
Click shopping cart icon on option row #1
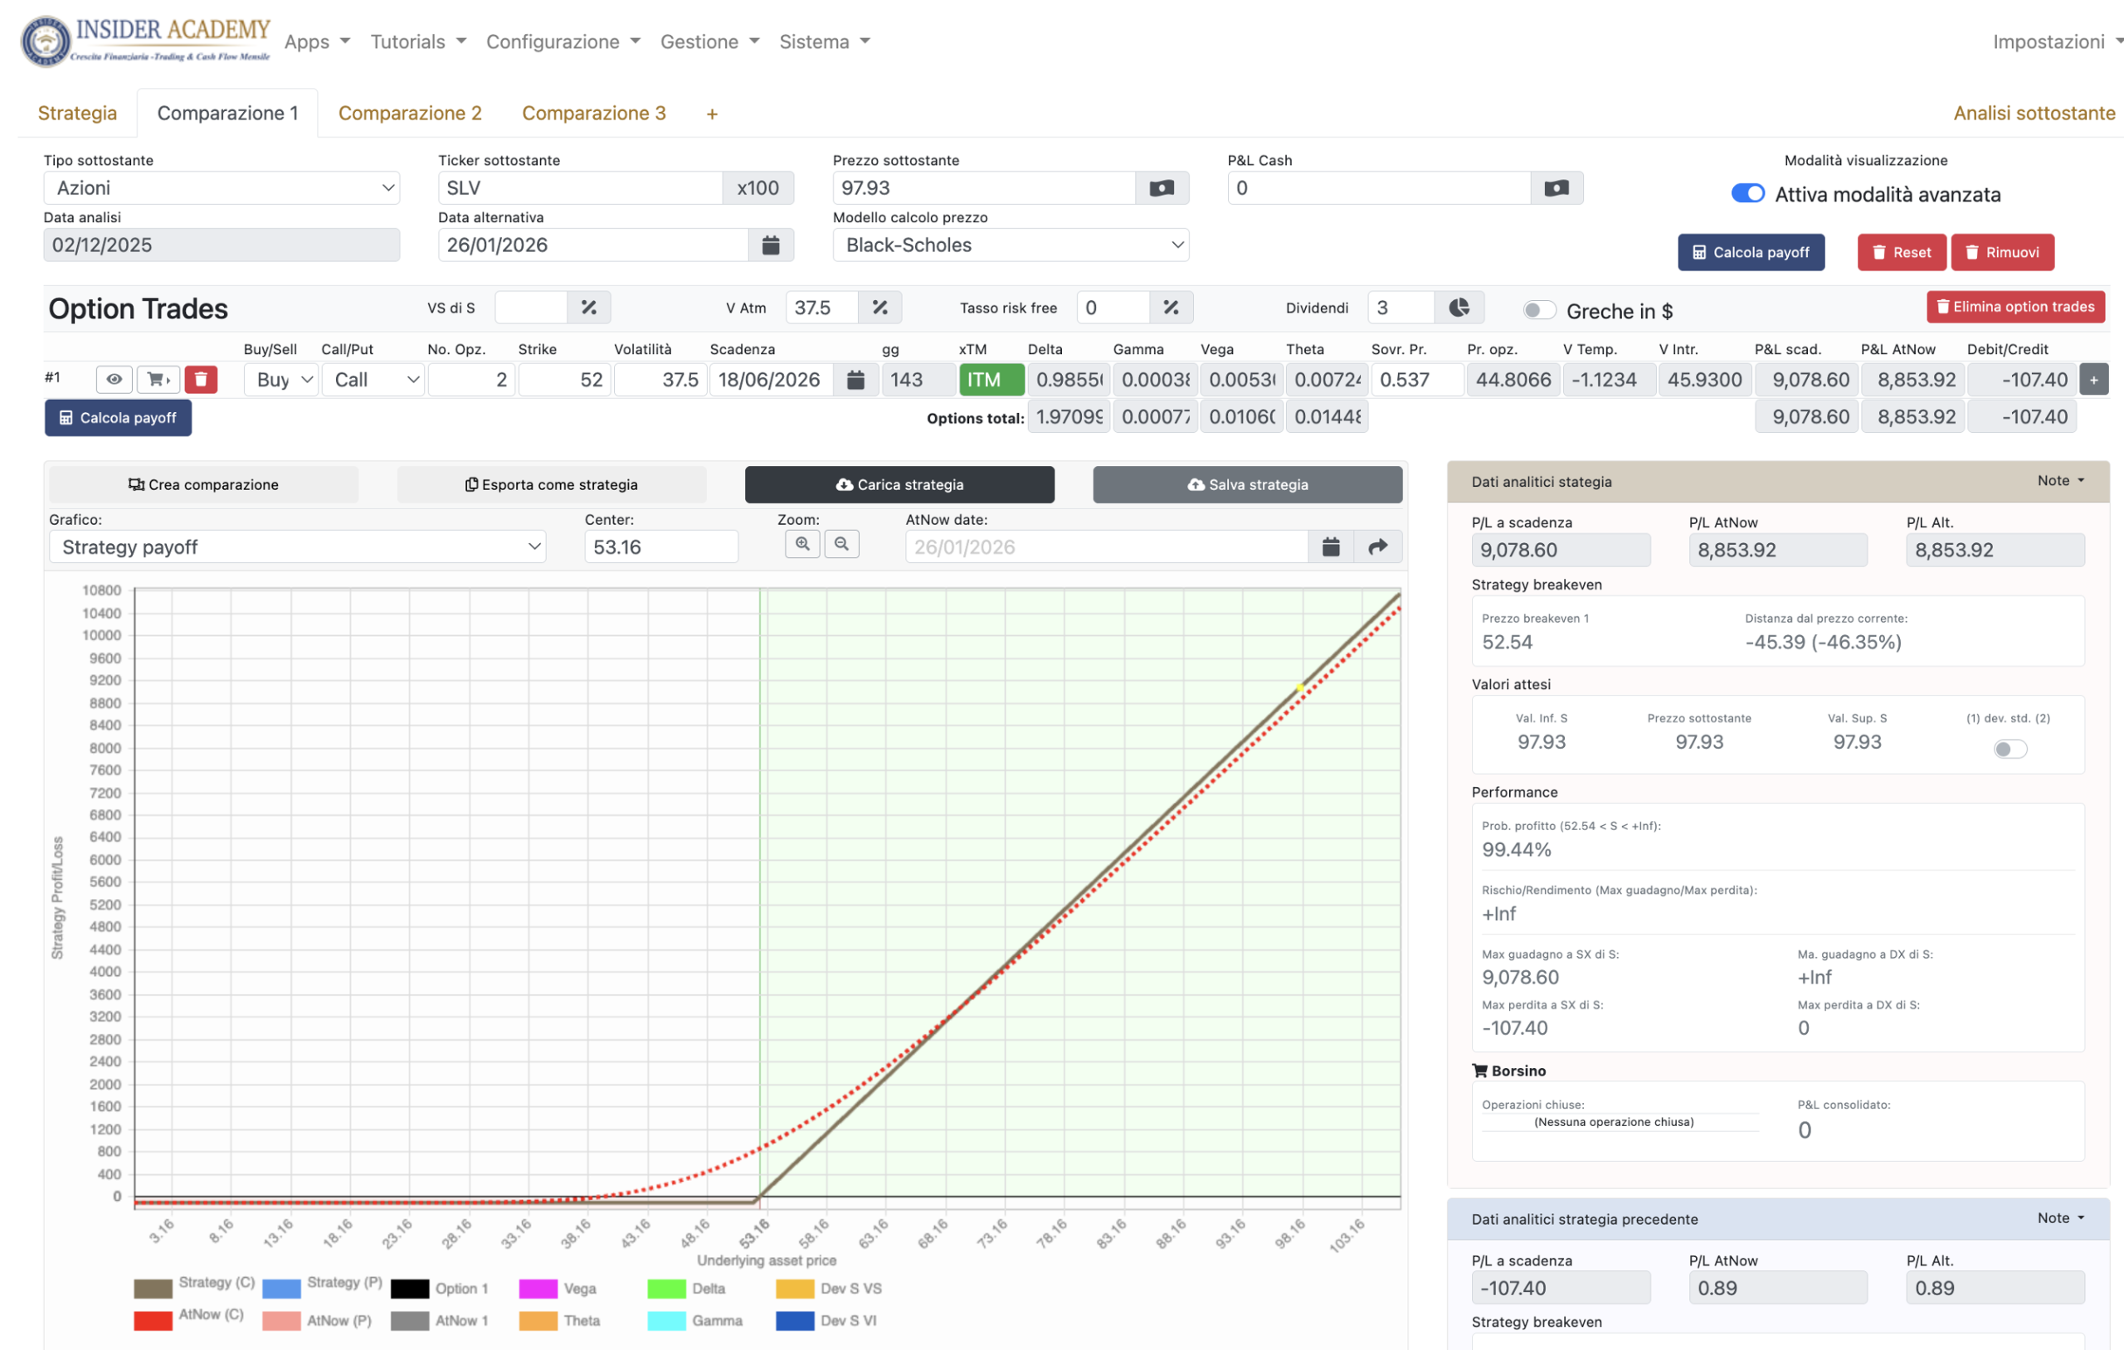tap(158, 379)
